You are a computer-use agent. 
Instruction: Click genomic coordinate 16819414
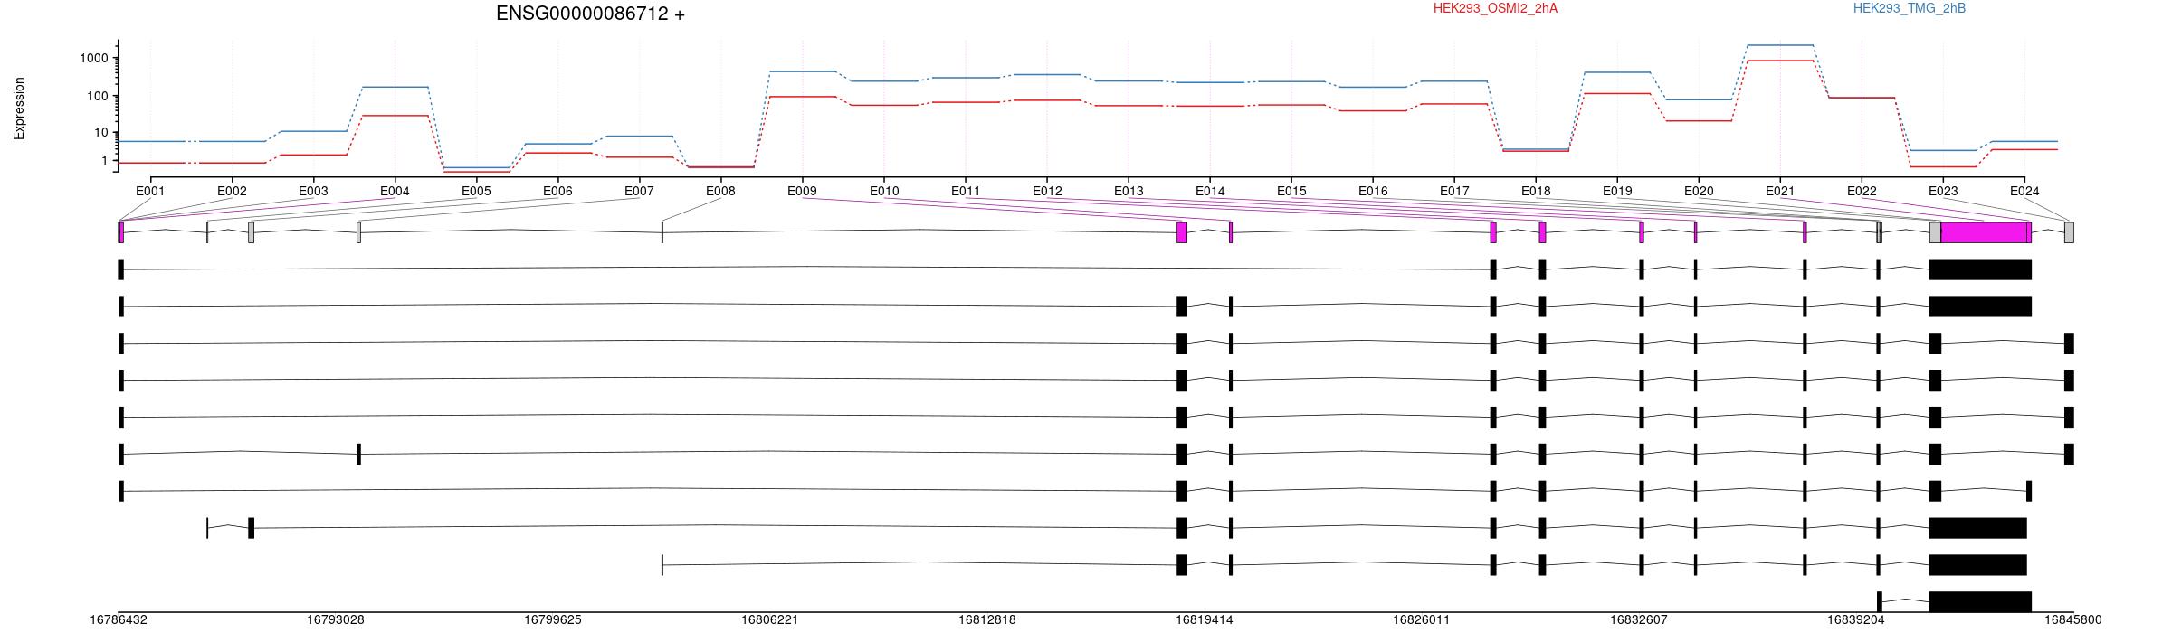[1205, 620]
